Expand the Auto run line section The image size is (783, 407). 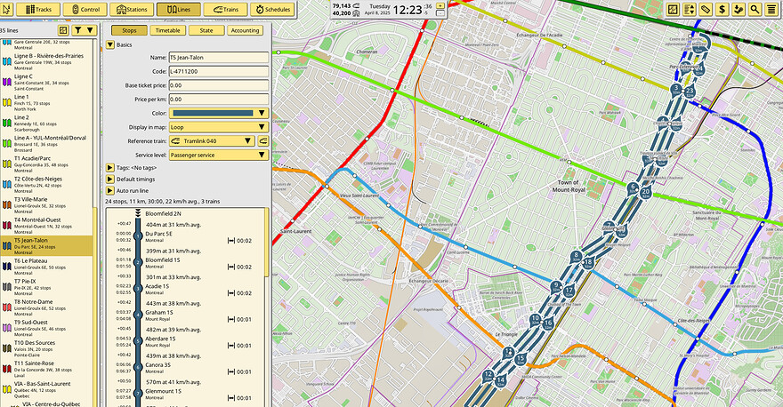(x=109, y=190)
